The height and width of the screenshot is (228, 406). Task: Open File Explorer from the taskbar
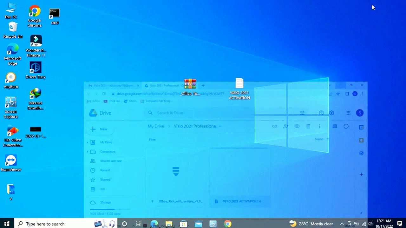point(169,224)
